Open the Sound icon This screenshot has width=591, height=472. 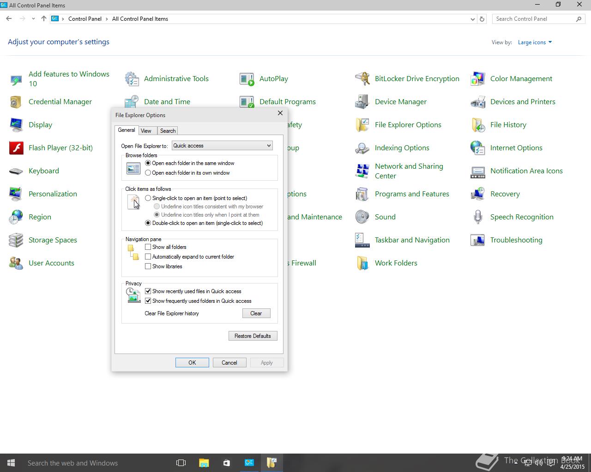[362, 217]
